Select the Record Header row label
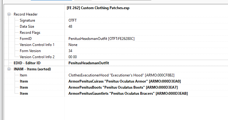Image resolution: width=228 pixels, height=120 pixels. 26,14
